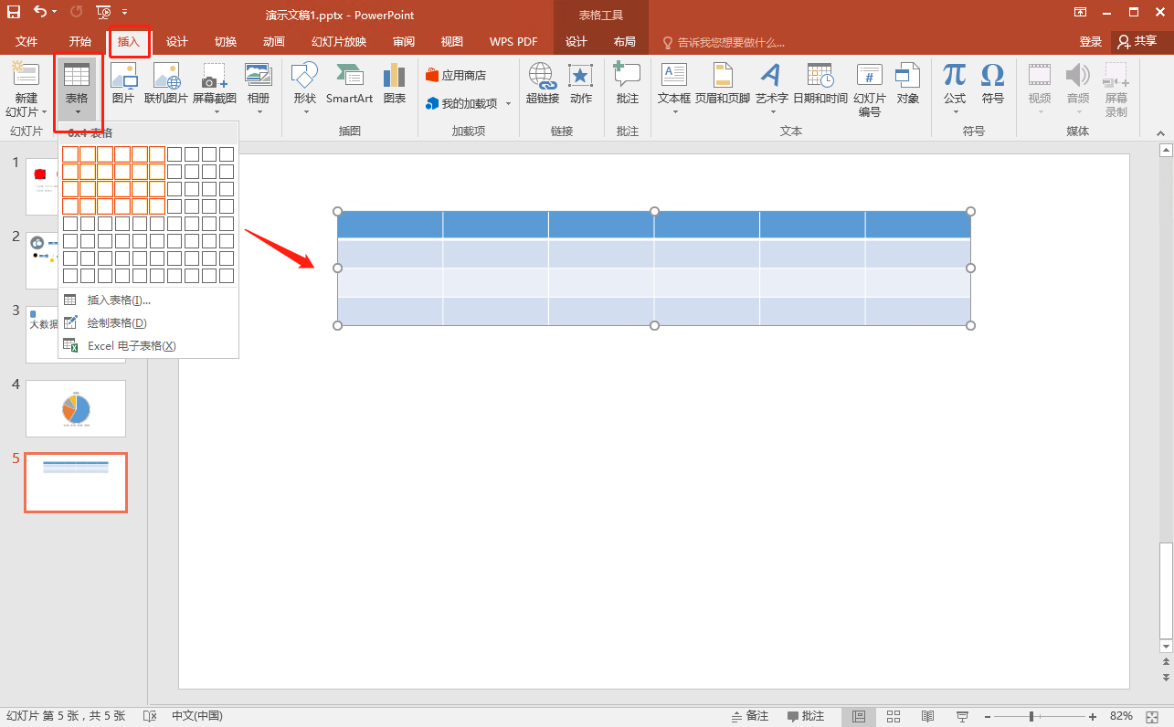Select slide 5 thumbnail with table
Screen dimensions: 1174x727
point(76,482)
